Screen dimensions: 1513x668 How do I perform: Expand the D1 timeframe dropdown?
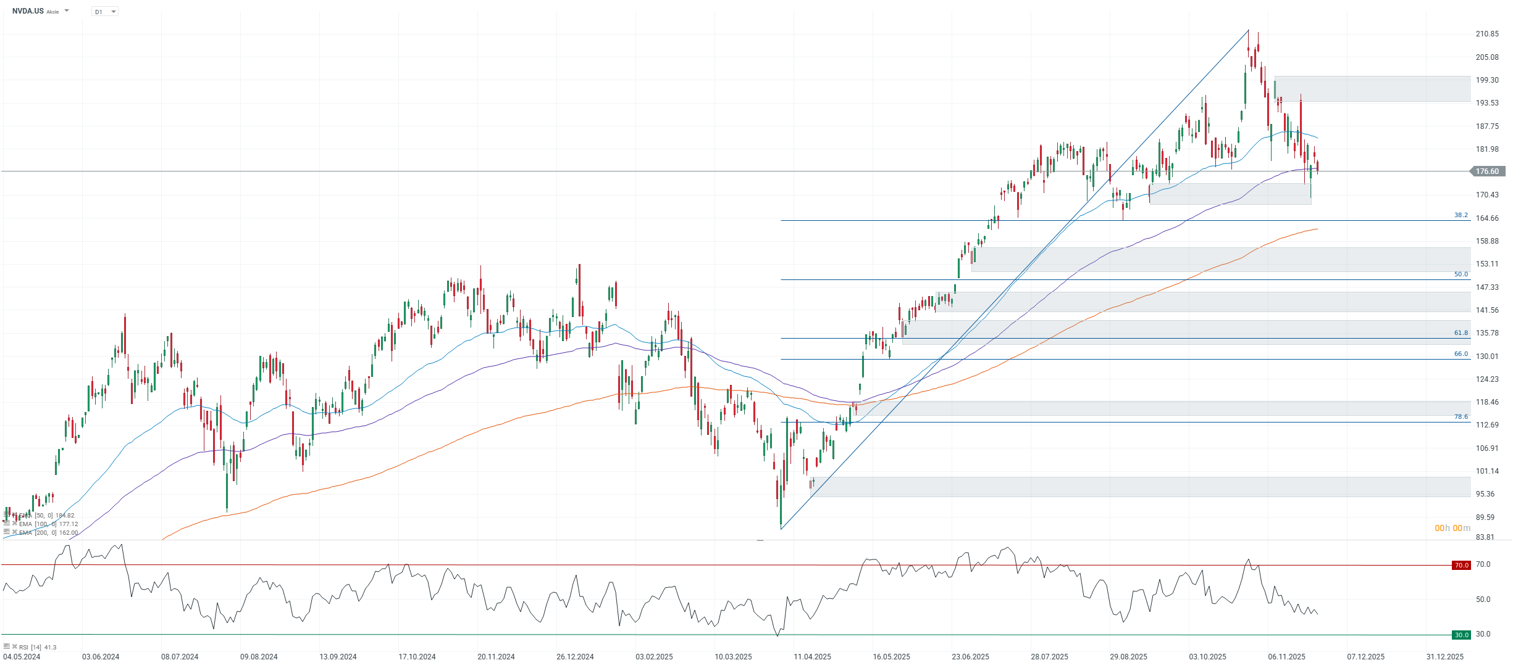(113, 12)
